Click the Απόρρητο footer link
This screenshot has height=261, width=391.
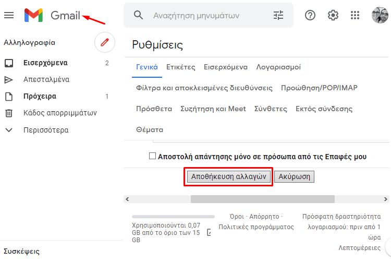pyautogui.click(x=264, y=217)
